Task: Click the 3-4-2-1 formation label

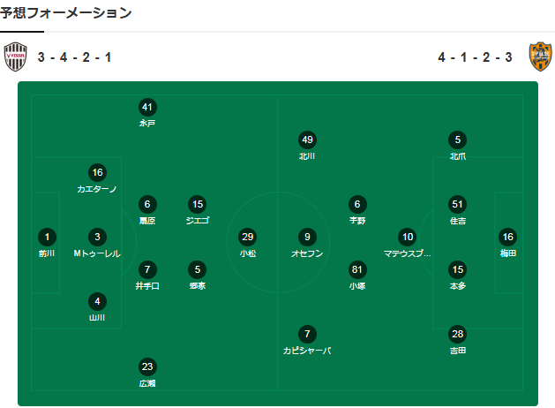Action: click(73, 57)
